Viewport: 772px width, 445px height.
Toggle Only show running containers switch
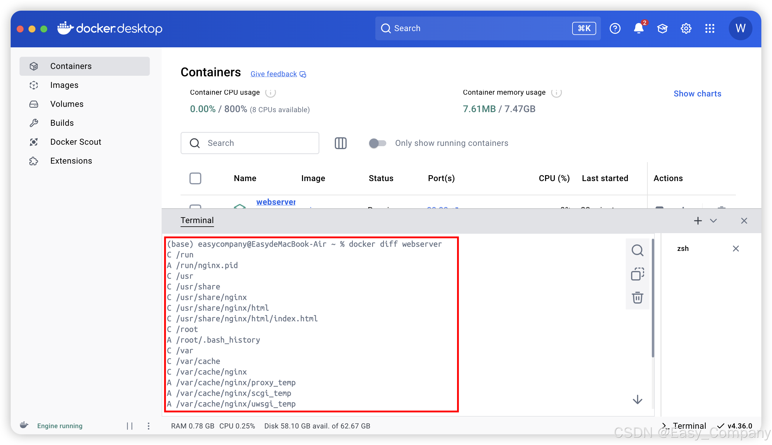tap(377, 143)
